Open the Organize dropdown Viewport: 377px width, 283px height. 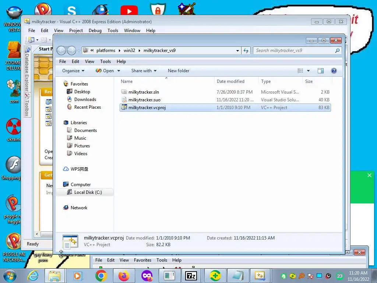pos(73,71)
